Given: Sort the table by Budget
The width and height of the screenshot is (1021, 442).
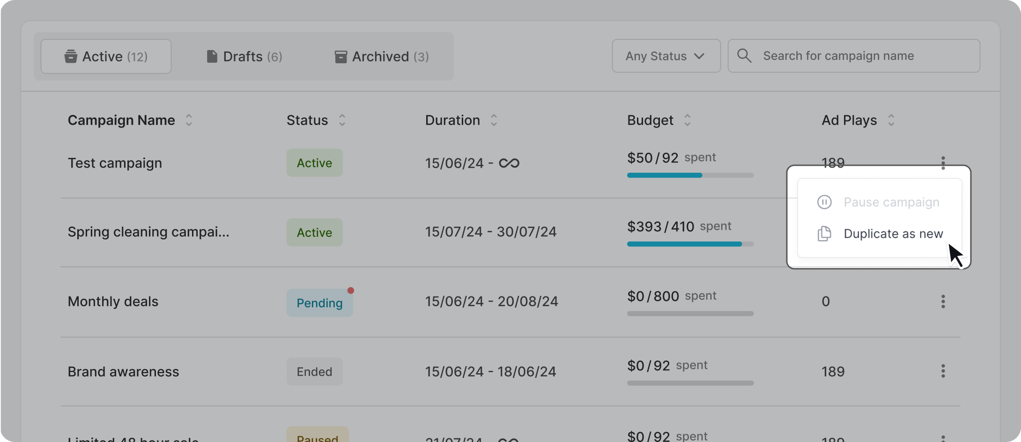Looking at the screenshot, I should click(x=687, y=120).
